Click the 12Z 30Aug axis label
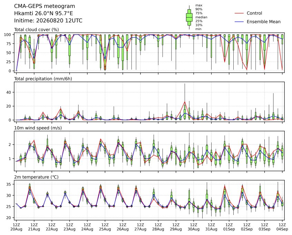The height and width of the screenshot is (235, 292). click(x=194, y=227)
